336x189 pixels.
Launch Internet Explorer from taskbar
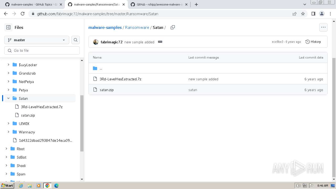pos(21,186)
